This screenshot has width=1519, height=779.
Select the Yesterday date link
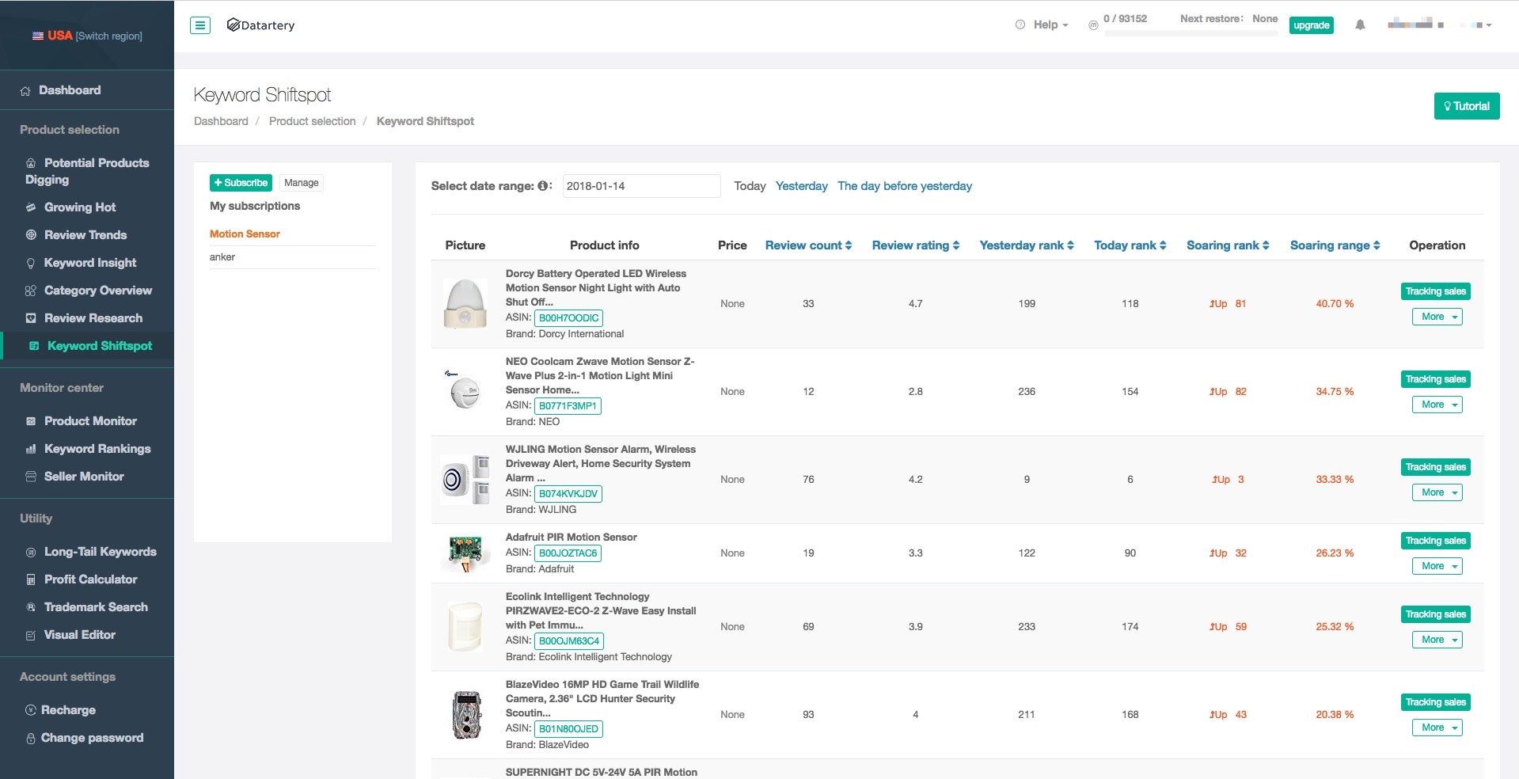coord(801,186)
